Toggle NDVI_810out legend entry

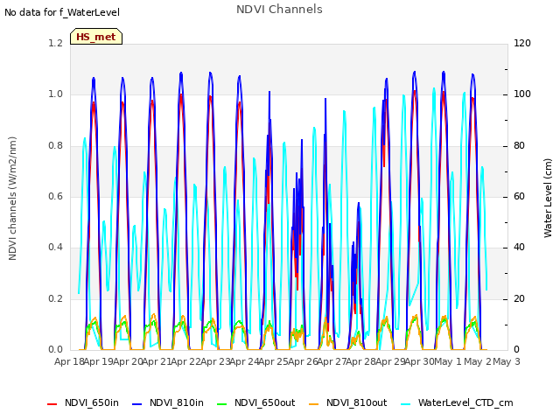tap(348, 402)
